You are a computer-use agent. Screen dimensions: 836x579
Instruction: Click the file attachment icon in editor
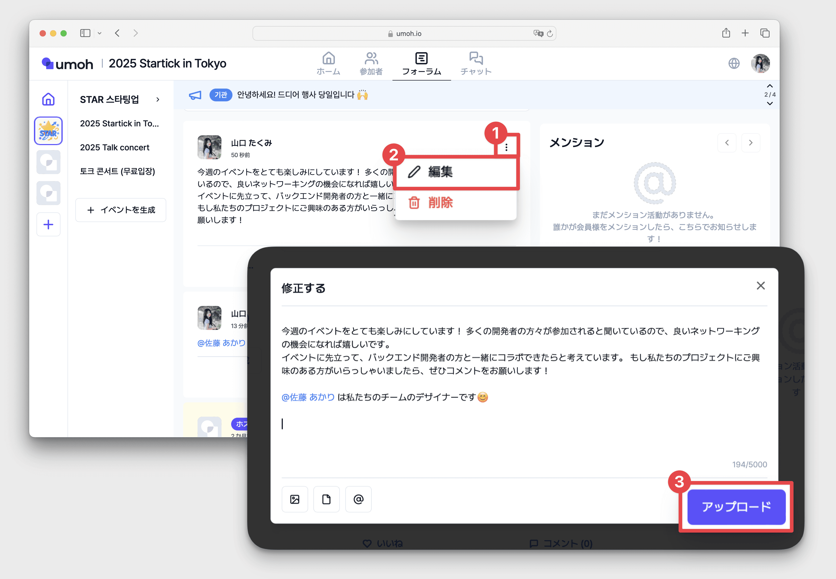pyautogui.click(x=326, y=499)
